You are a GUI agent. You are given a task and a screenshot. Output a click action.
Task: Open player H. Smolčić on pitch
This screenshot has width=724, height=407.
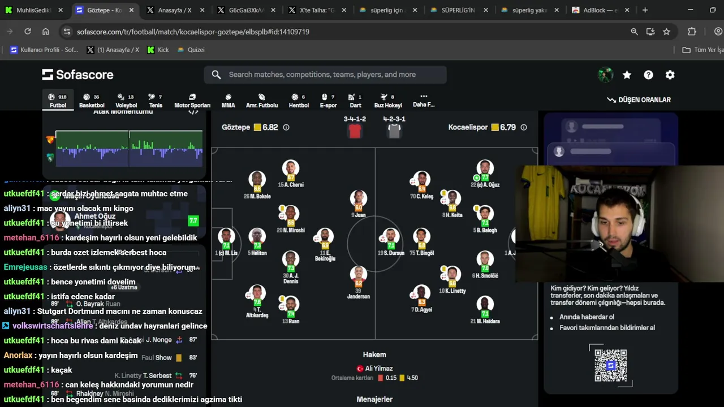485,264
